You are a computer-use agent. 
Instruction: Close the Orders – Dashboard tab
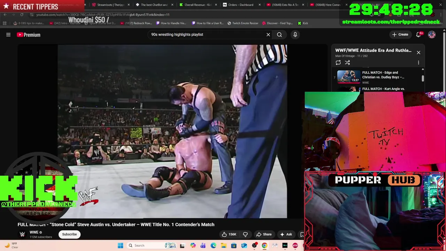(x=260, y=5)
